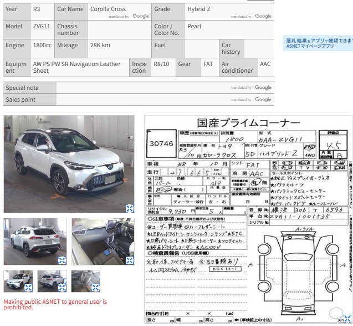Image resolution: width=353 pixels, height=326 pixels.
Task: Enlarge the rear-view Corolla Cross photo
Action: point(62,260)
